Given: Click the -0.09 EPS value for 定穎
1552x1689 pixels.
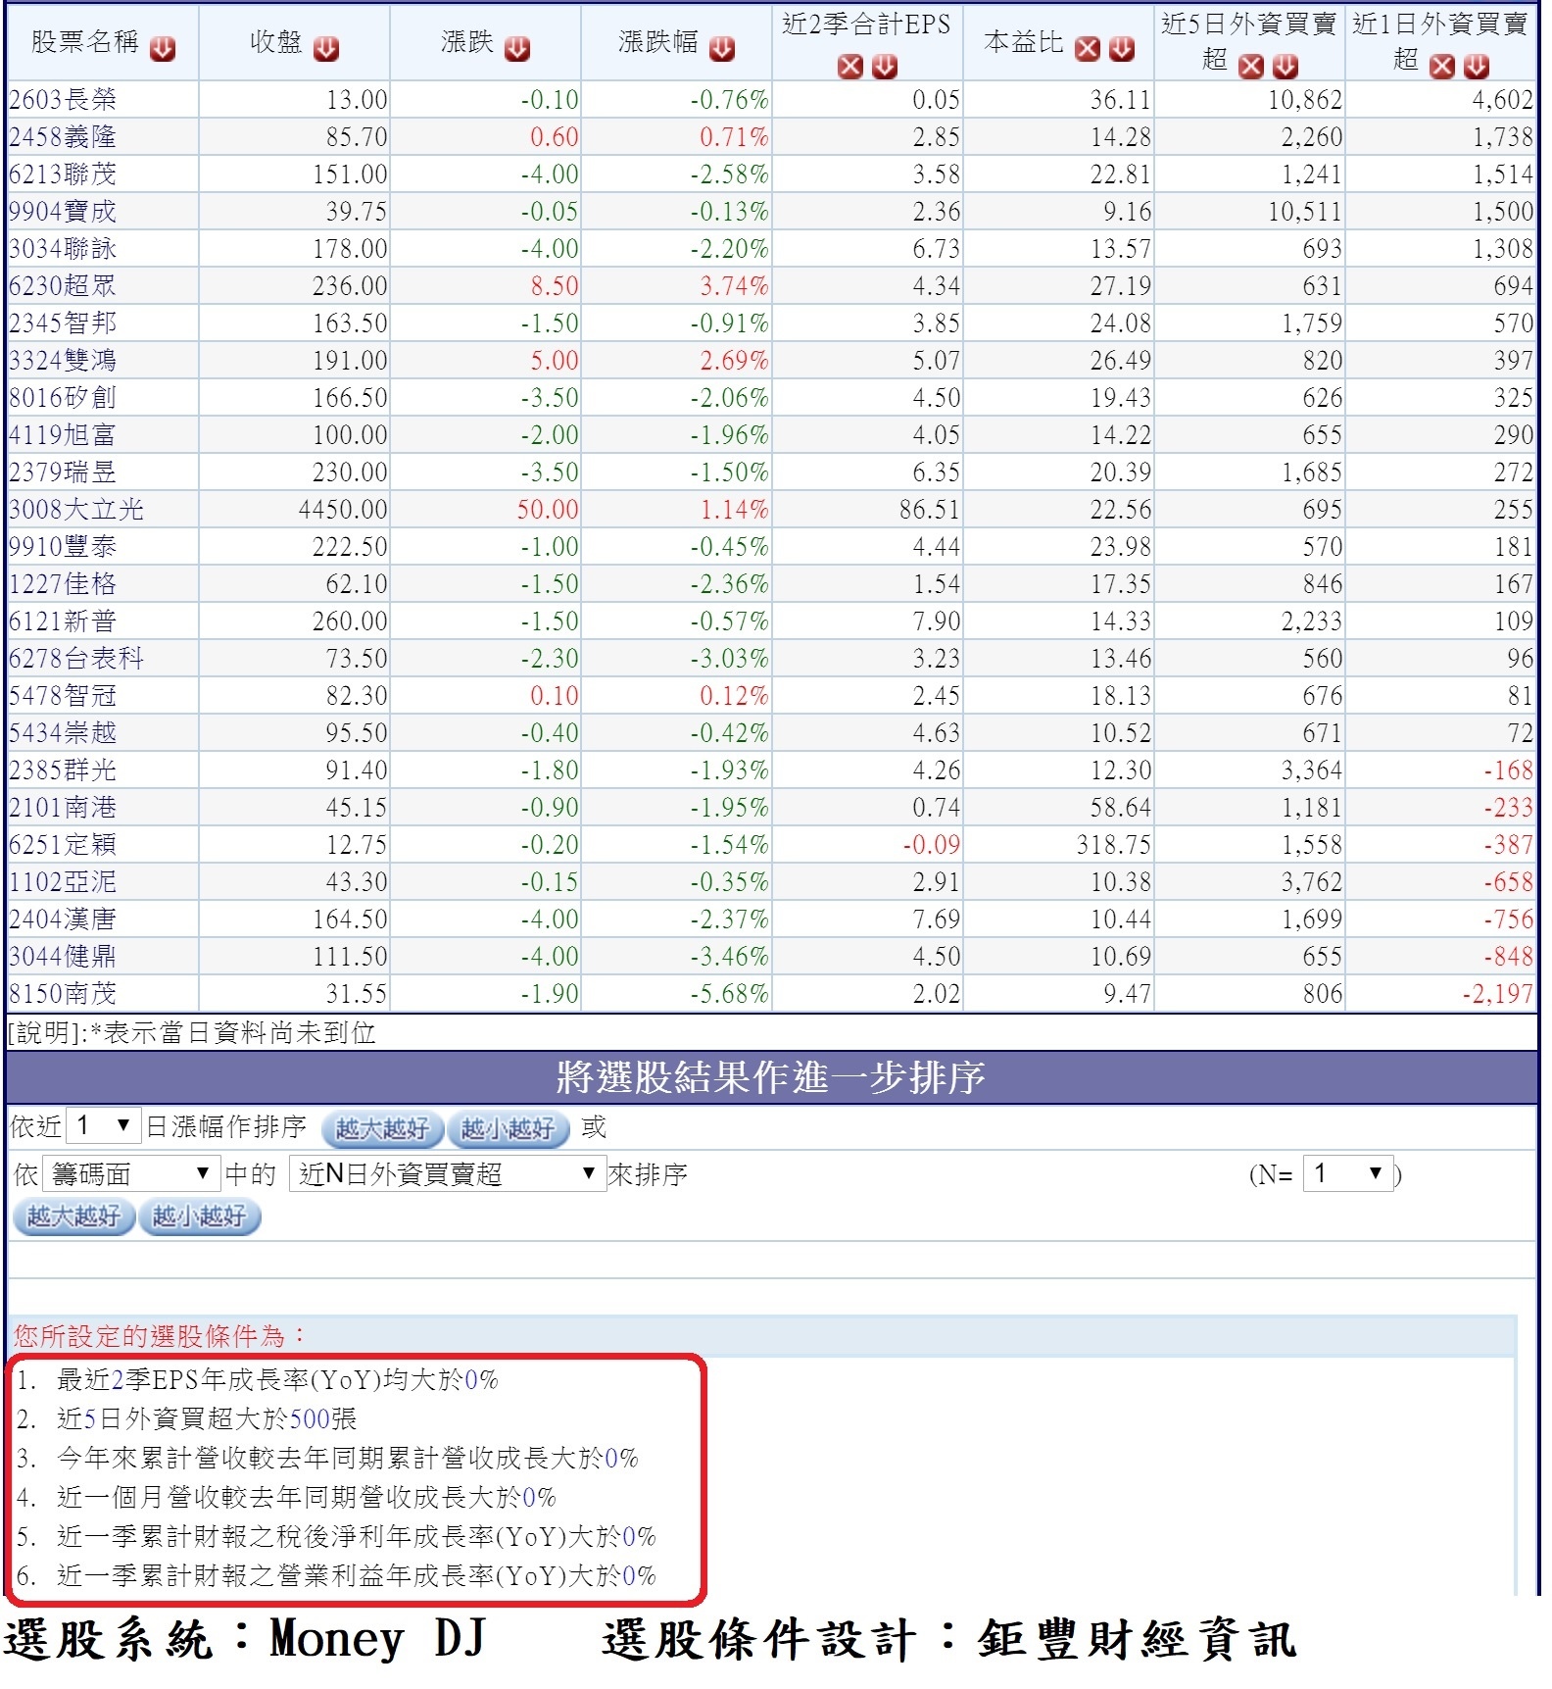Looking at the screenshot, I should click(x=932, y=844).
